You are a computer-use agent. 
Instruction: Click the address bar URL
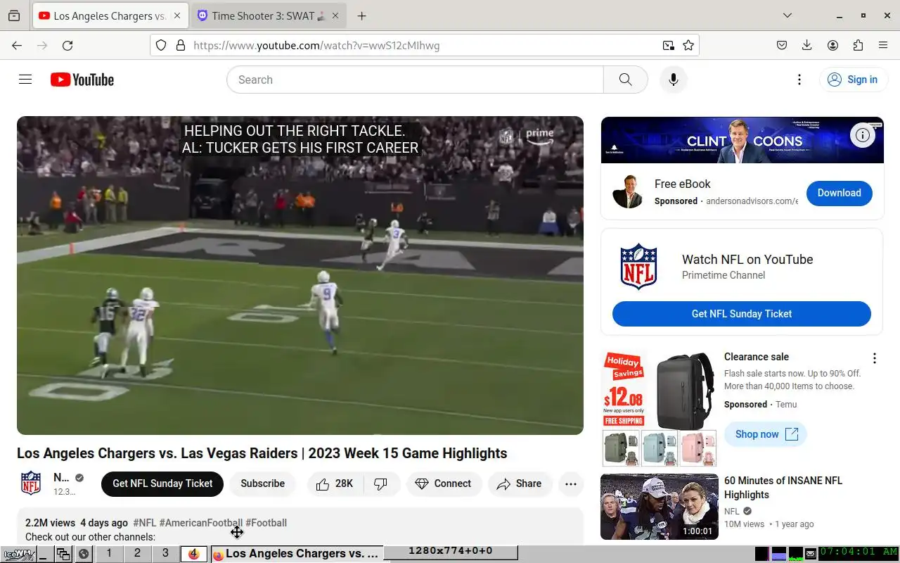tap(316, 45)
